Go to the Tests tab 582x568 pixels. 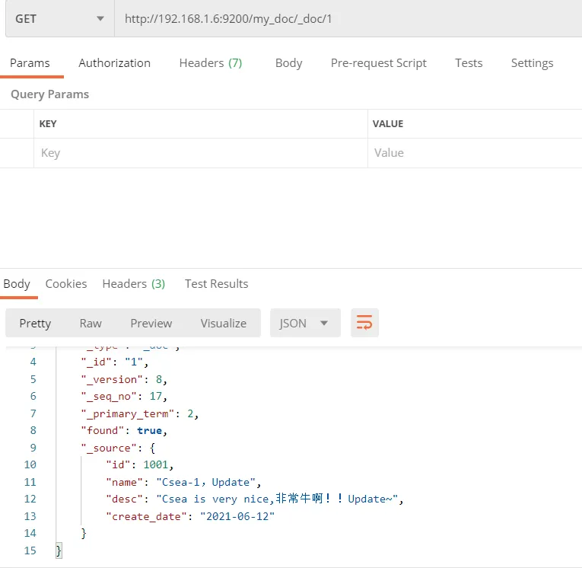pos(469,63)
